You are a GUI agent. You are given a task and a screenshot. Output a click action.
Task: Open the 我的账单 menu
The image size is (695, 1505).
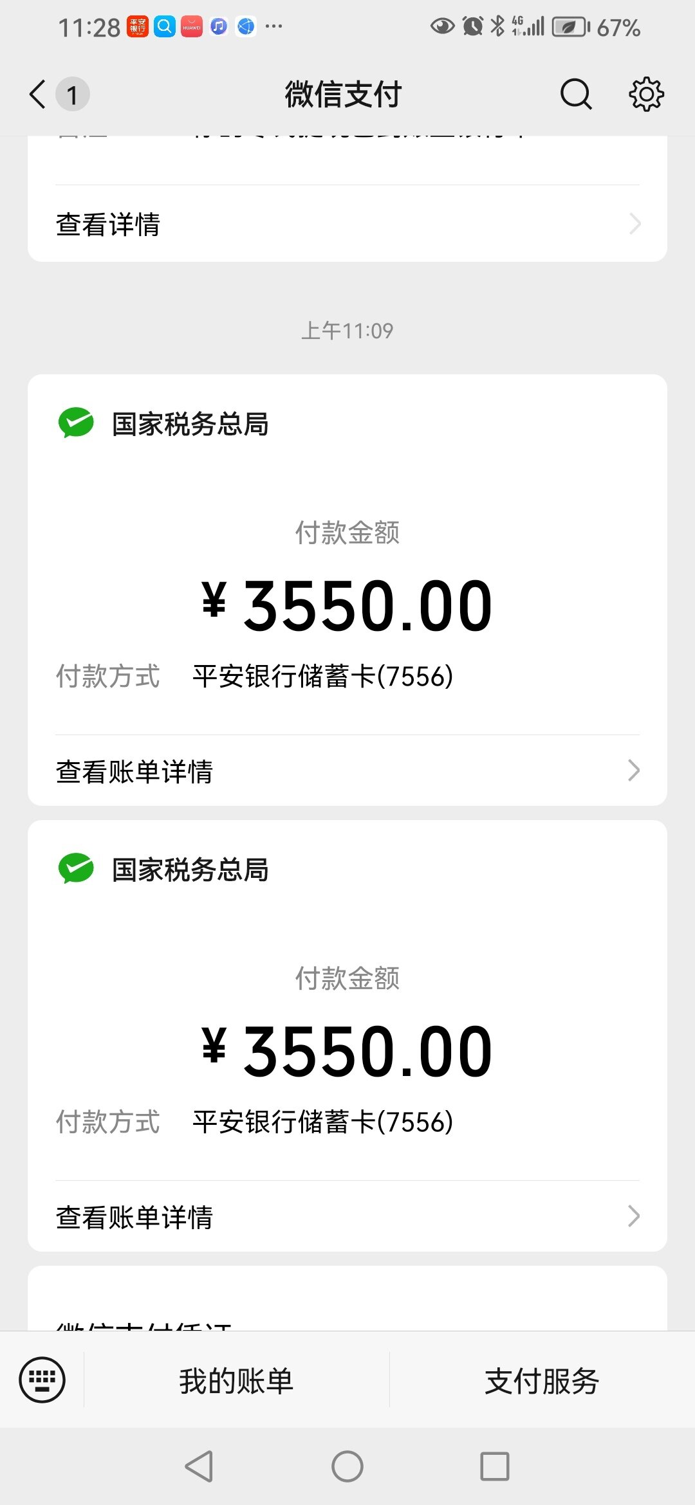(236, 1380)
